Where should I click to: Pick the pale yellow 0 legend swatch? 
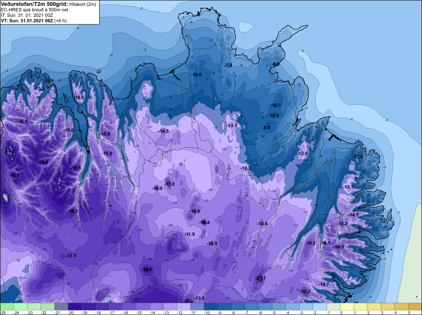click(347, 307)
